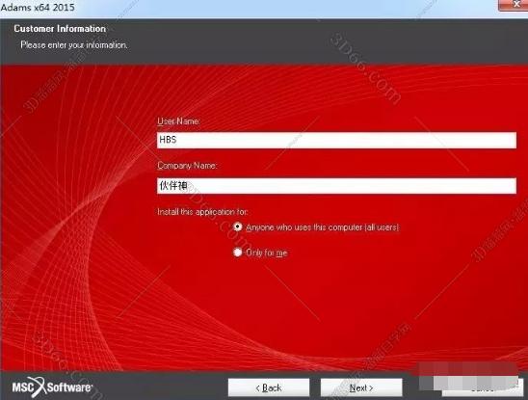Click the Company Name label
528x400 pixels.
point(187,166)
